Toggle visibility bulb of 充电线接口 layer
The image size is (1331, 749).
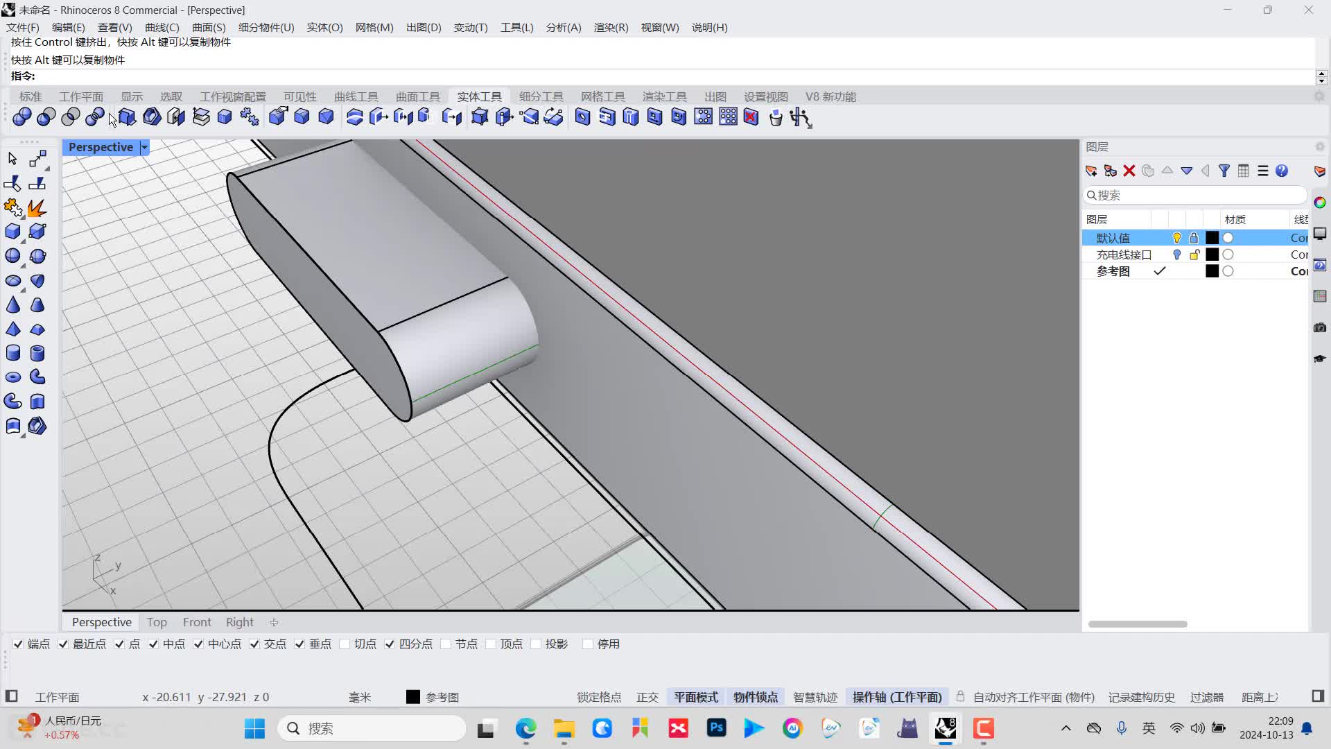pos(1176,255)
